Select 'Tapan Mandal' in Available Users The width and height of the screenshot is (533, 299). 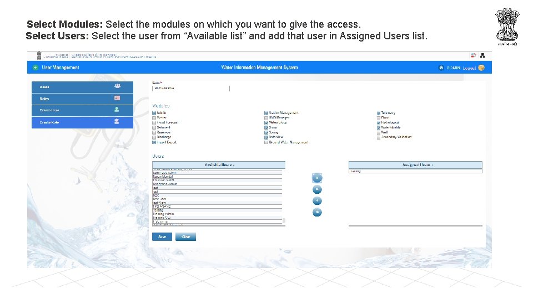point(217,177)
